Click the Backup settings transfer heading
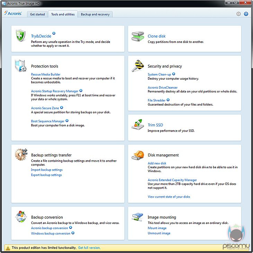The image size is (253, 253). point(51,155)
